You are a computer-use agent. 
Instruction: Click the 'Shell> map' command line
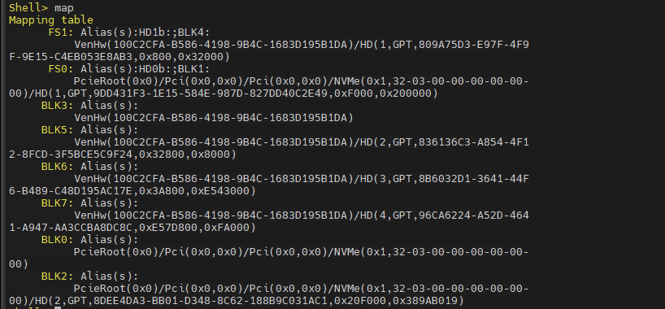41,8
